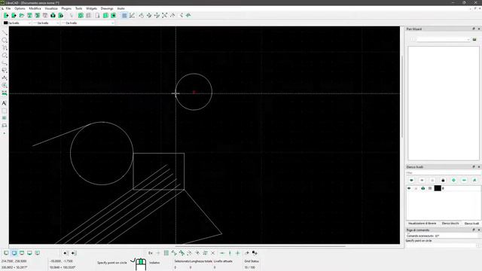Screen dimensions: 482x271
Task: Toggle restrict horizontal icon
Action: 222,253
